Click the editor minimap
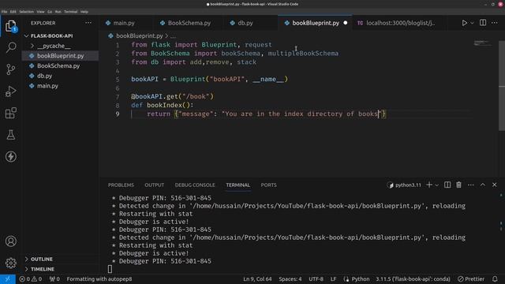The image size is (505, 284). click(x=482, y=43)
